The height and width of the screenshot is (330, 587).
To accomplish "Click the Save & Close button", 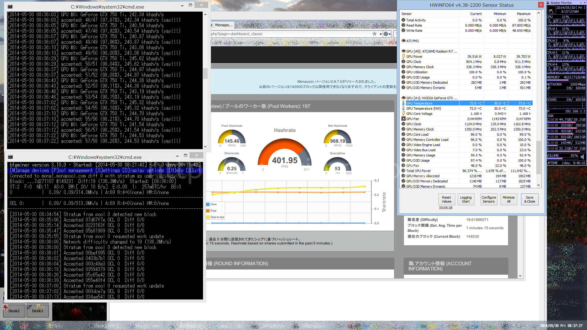I will click(530, 199).
